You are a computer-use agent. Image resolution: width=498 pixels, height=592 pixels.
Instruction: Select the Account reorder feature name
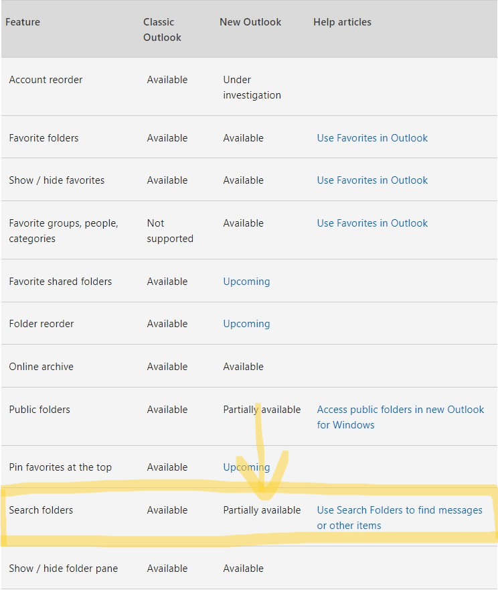[x=46, y=80]
